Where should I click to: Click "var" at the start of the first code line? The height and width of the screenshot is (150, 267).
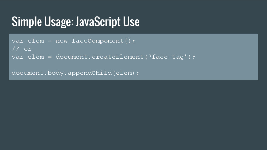coord(17,41)
